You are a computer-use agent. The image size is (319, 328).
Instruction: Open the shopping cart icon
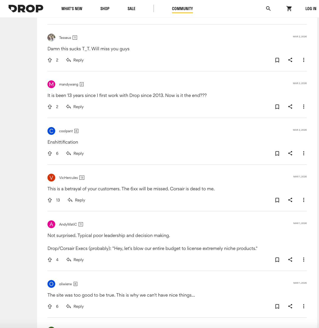[x=289, y=9]
